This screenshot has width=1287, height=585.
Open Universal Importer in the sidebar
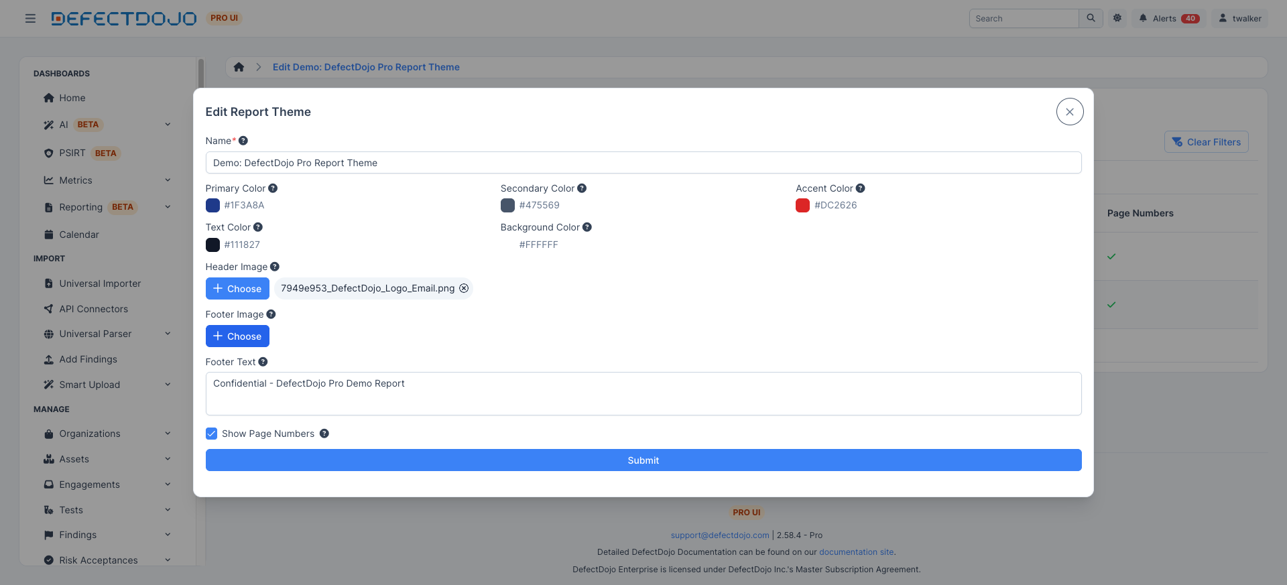100,283
